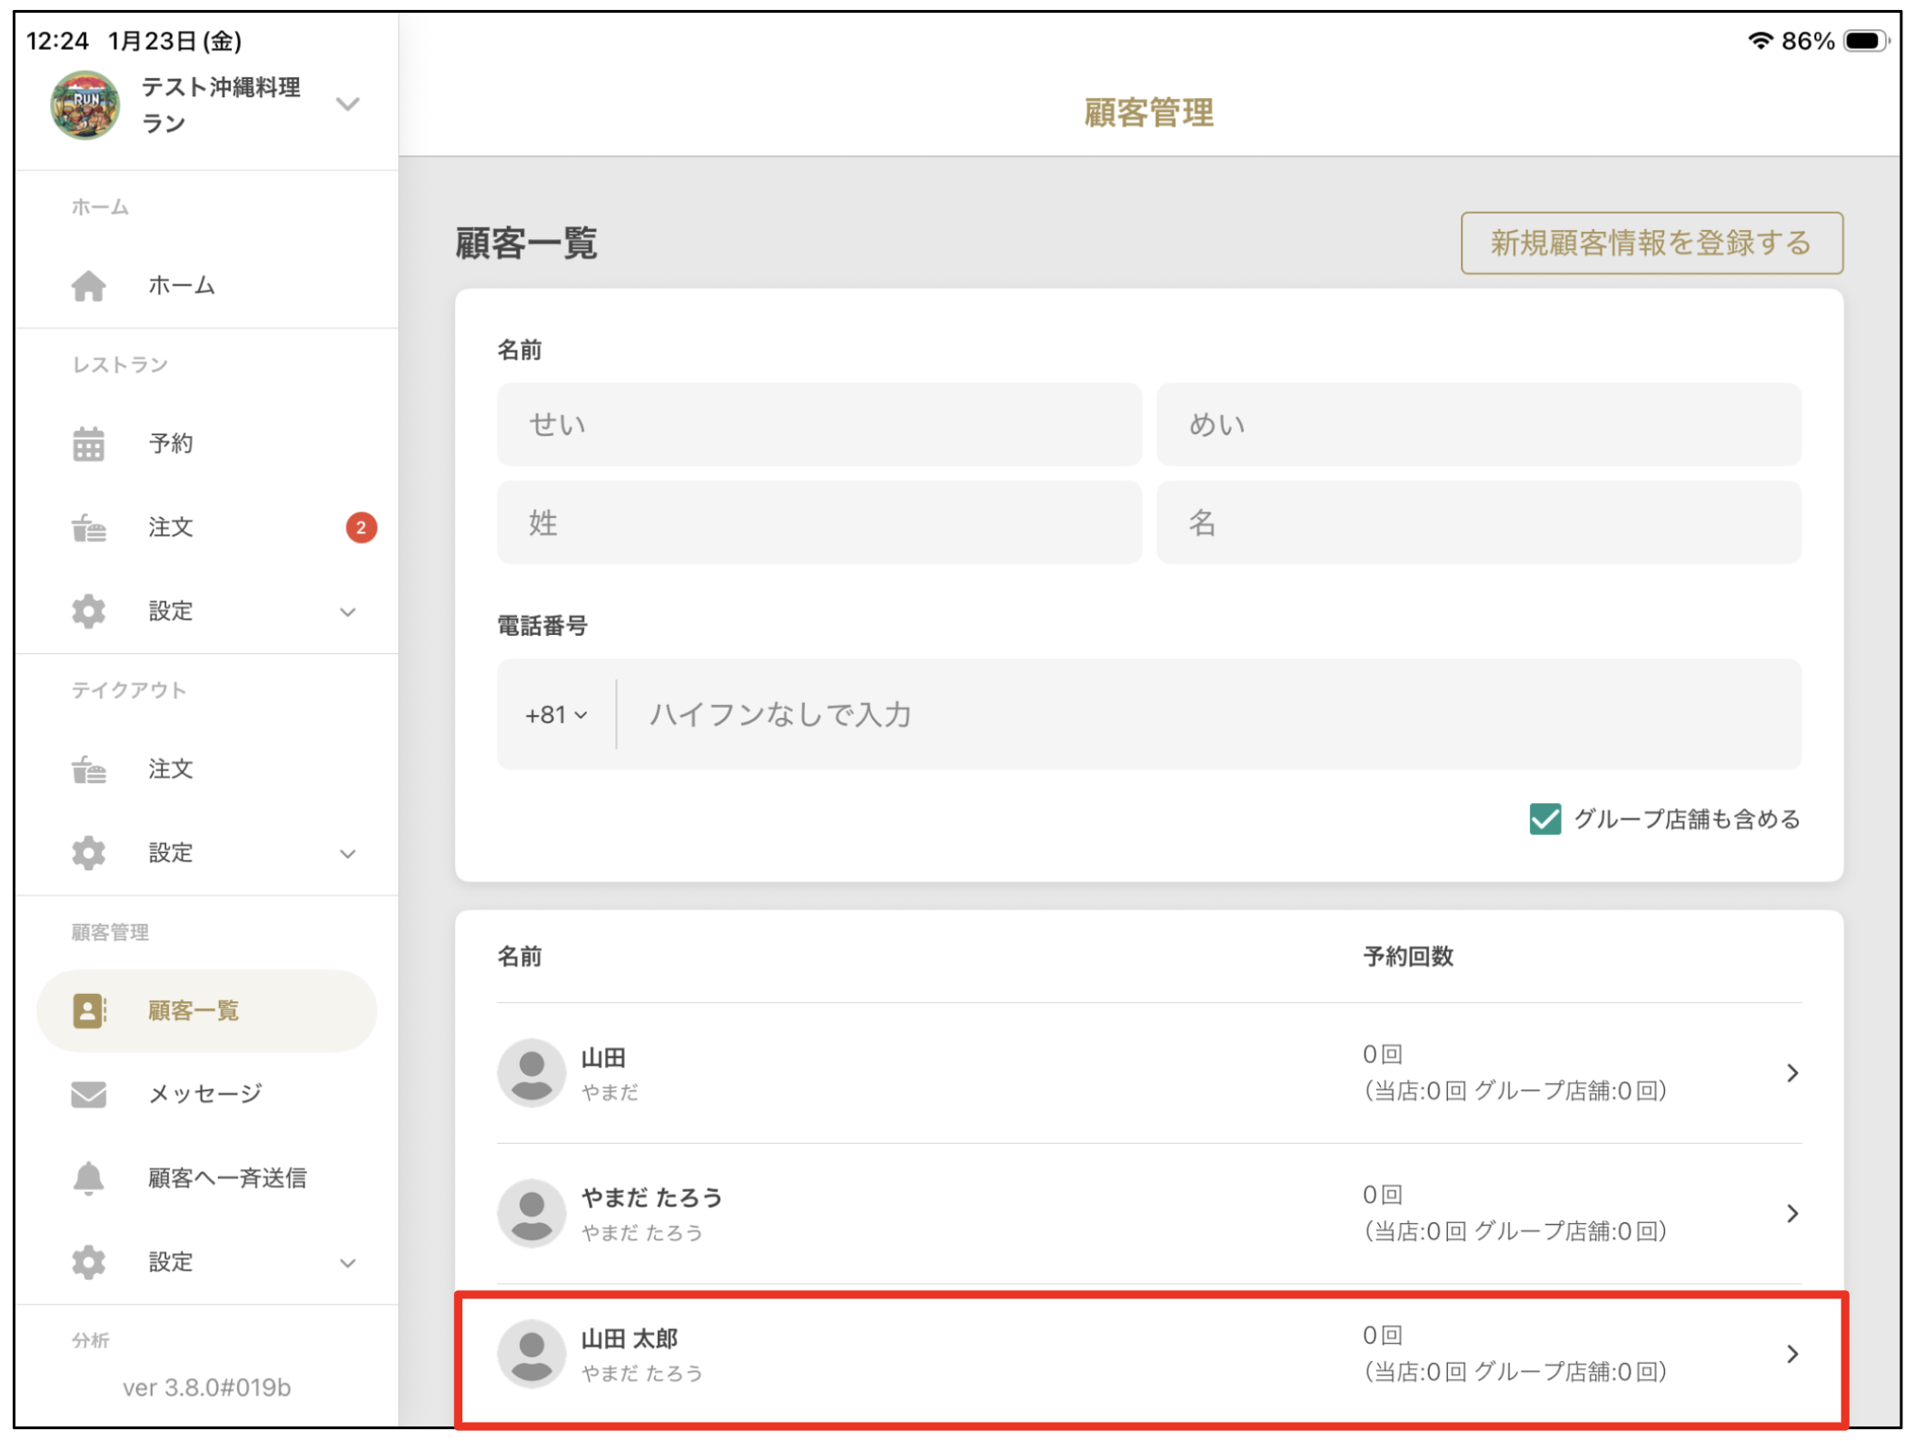Open the 顧客一覧 customer list icon
Viewport: 1915px width, 1441px height.
click(88, 1009)
